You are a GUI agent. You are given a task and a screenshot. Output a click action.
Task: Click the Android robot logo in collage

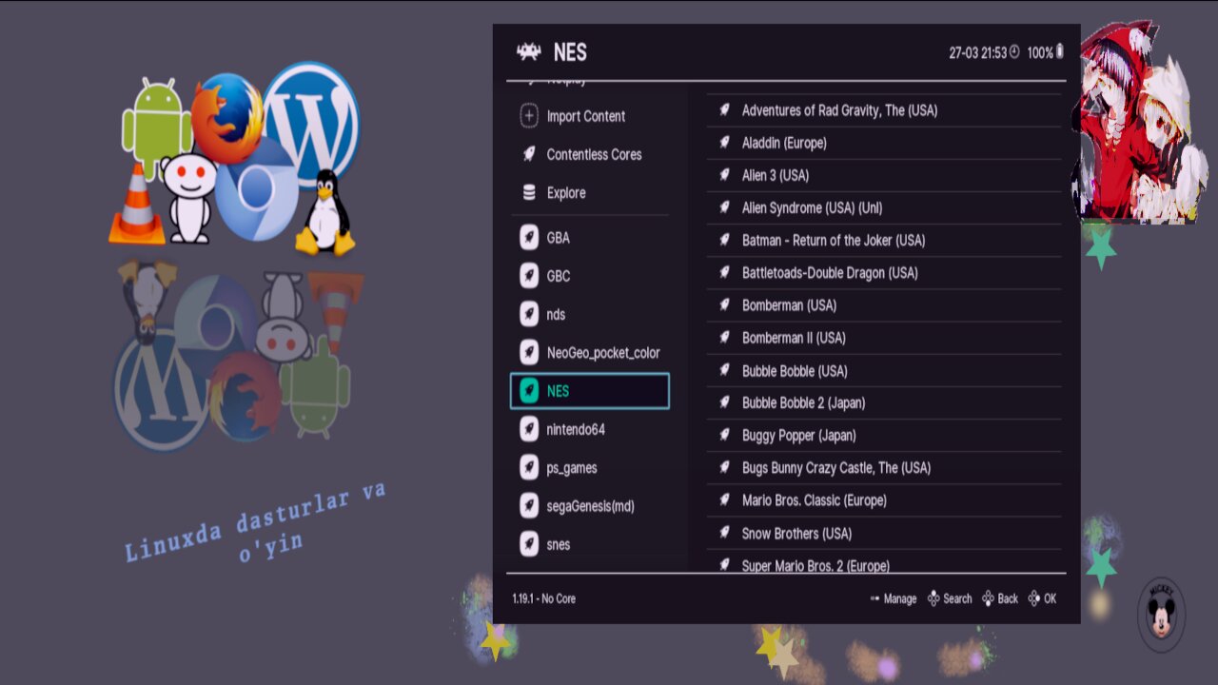point(157,128)
